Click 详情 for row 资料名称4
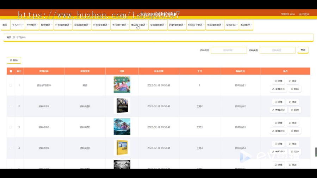 point(278,144)
